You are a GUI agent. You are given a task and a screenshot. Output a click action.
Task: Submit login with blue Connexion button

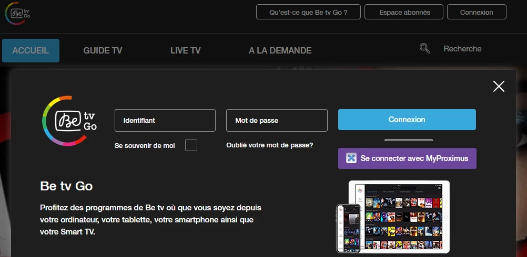tap(407, 120)
